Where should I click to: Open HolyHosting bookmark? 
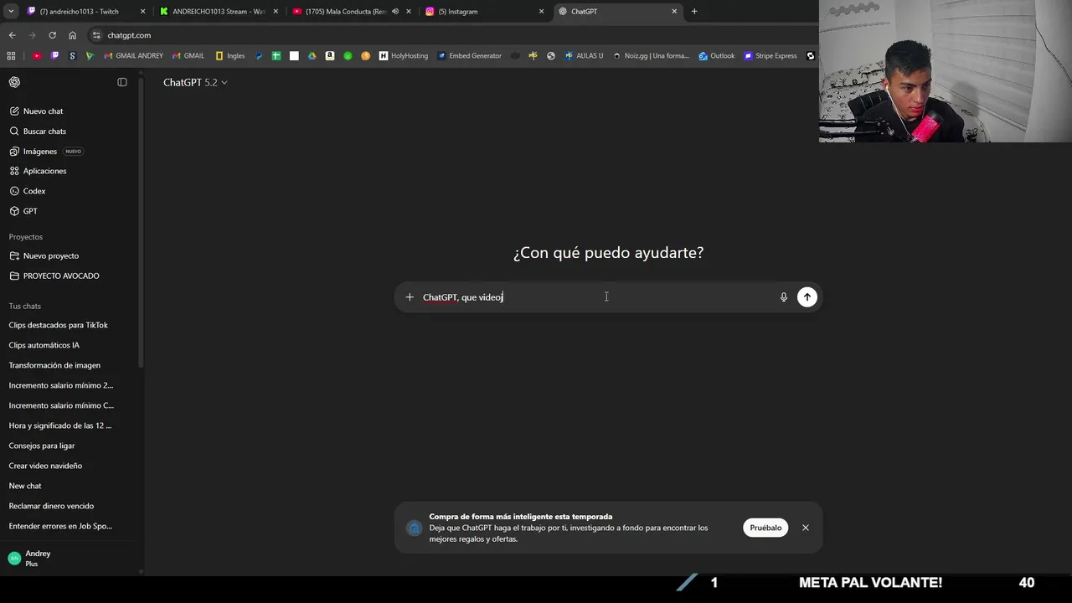coord(404,56)
